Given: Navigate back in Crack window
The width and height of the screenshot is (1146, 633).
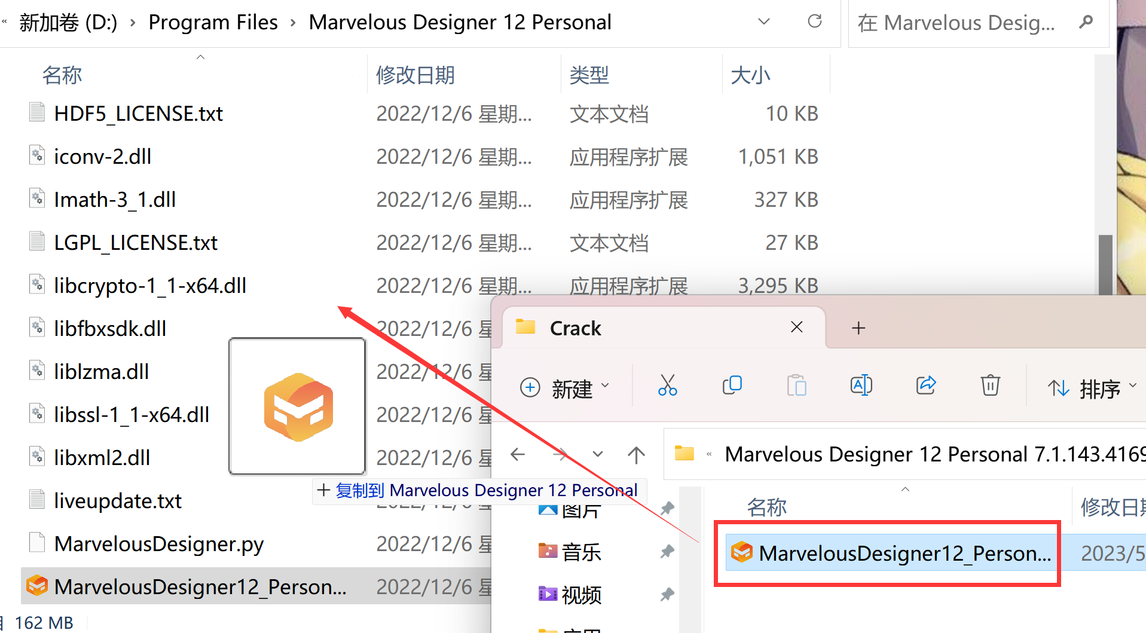Looking at the screenshot, I should (518, 455).
